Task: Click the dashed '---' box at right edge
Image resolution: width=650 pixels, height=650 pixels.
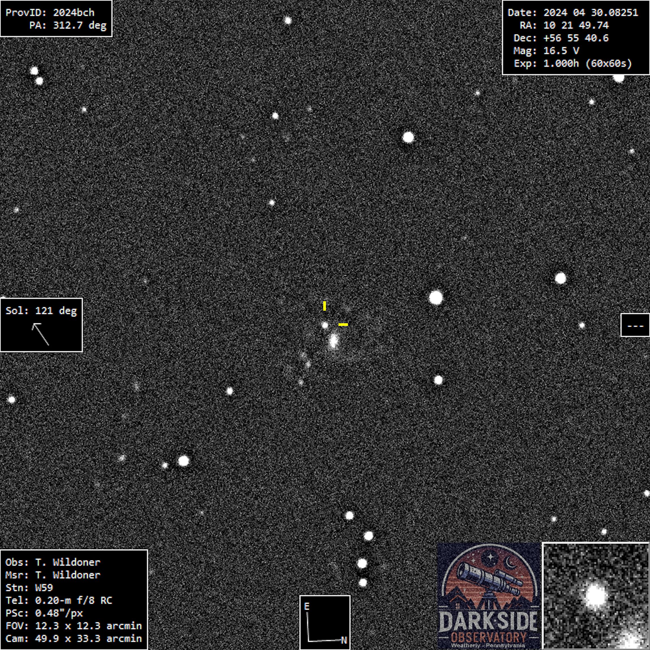Action: tap(635, 325)
